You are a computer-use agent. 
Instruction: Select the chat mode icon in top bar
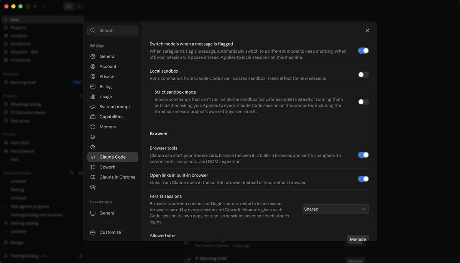pyautogui.click(x=69, y=6)
